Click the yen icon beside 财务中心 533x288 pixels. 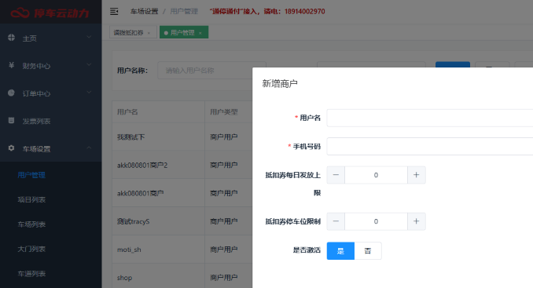[x=11, y=65]
